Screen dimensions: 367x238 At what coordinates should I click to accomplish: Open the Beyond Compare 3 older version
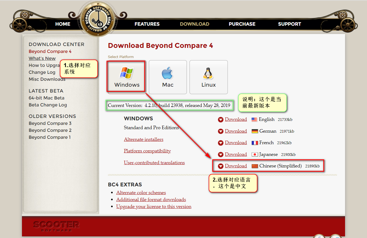pos(50,123)
